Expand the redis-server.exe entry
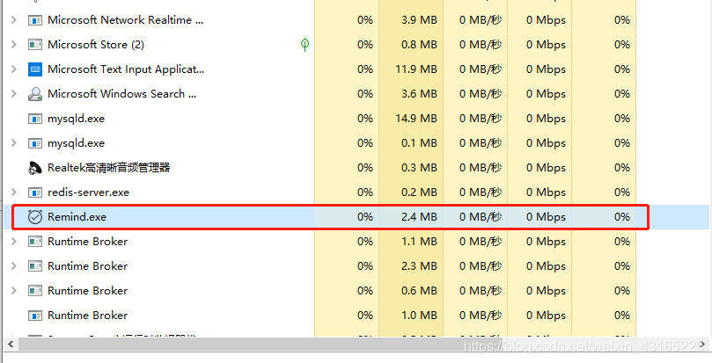The width and height of the screenshot is (712, 363). 13,192
